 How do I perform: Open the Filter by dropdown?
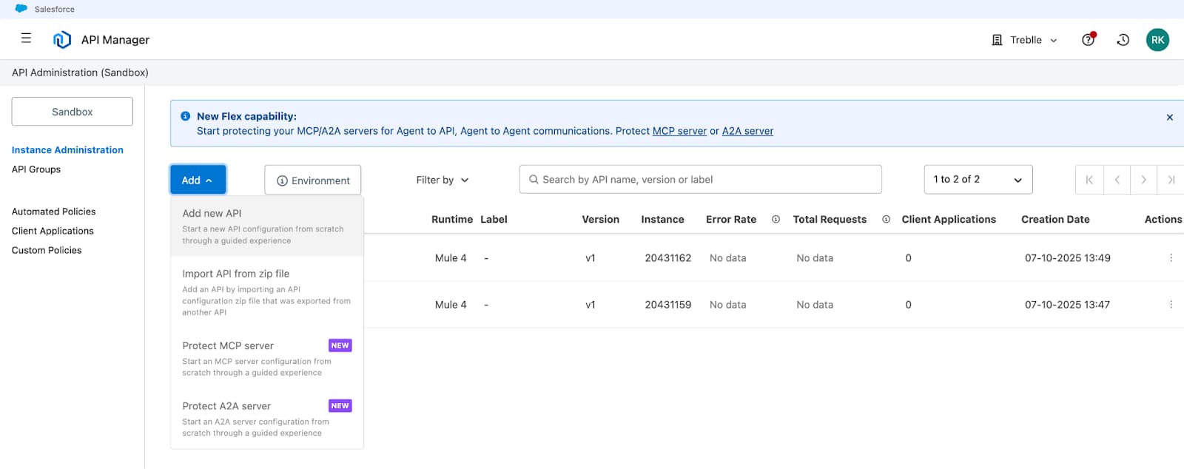[x=443, y=180]
